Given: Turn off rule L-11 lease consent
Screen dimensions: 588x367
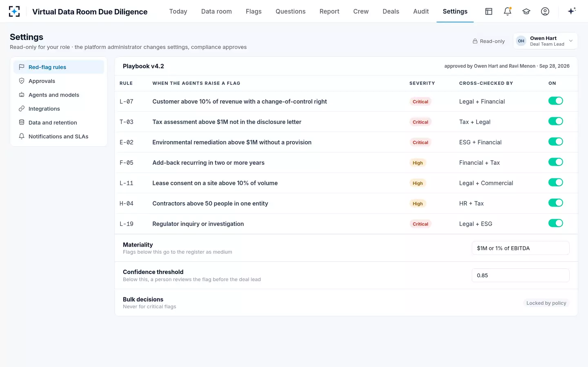Looking at the screenshot, I should coord(555,182).
